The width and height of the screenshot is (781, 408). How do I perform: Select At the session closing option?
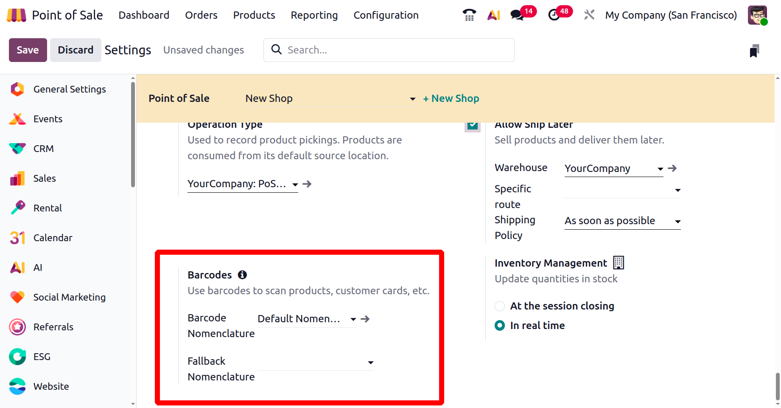click(x=500, y=306)
